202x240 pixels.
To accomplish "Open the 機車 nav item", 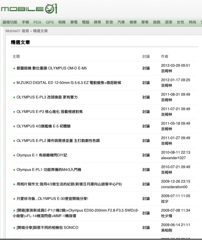I will coord(133,22).
